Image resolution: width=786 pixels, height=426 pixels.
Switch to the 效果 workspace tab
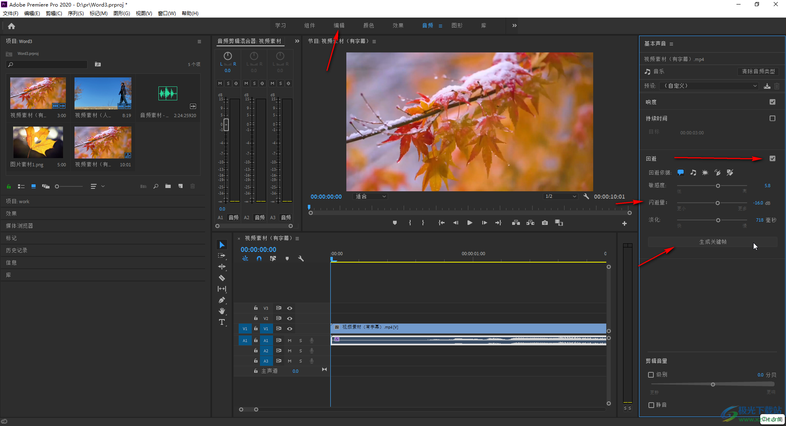398,25
